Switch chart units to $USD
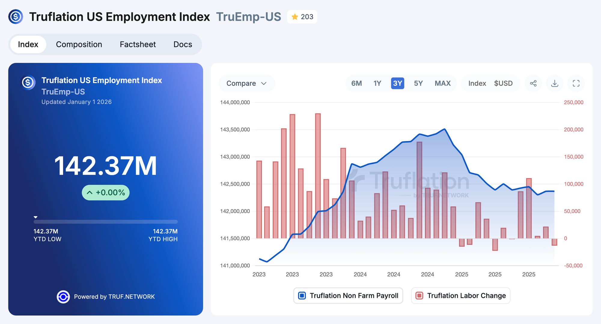Screen dimensions: 601x324 [503, 83]
